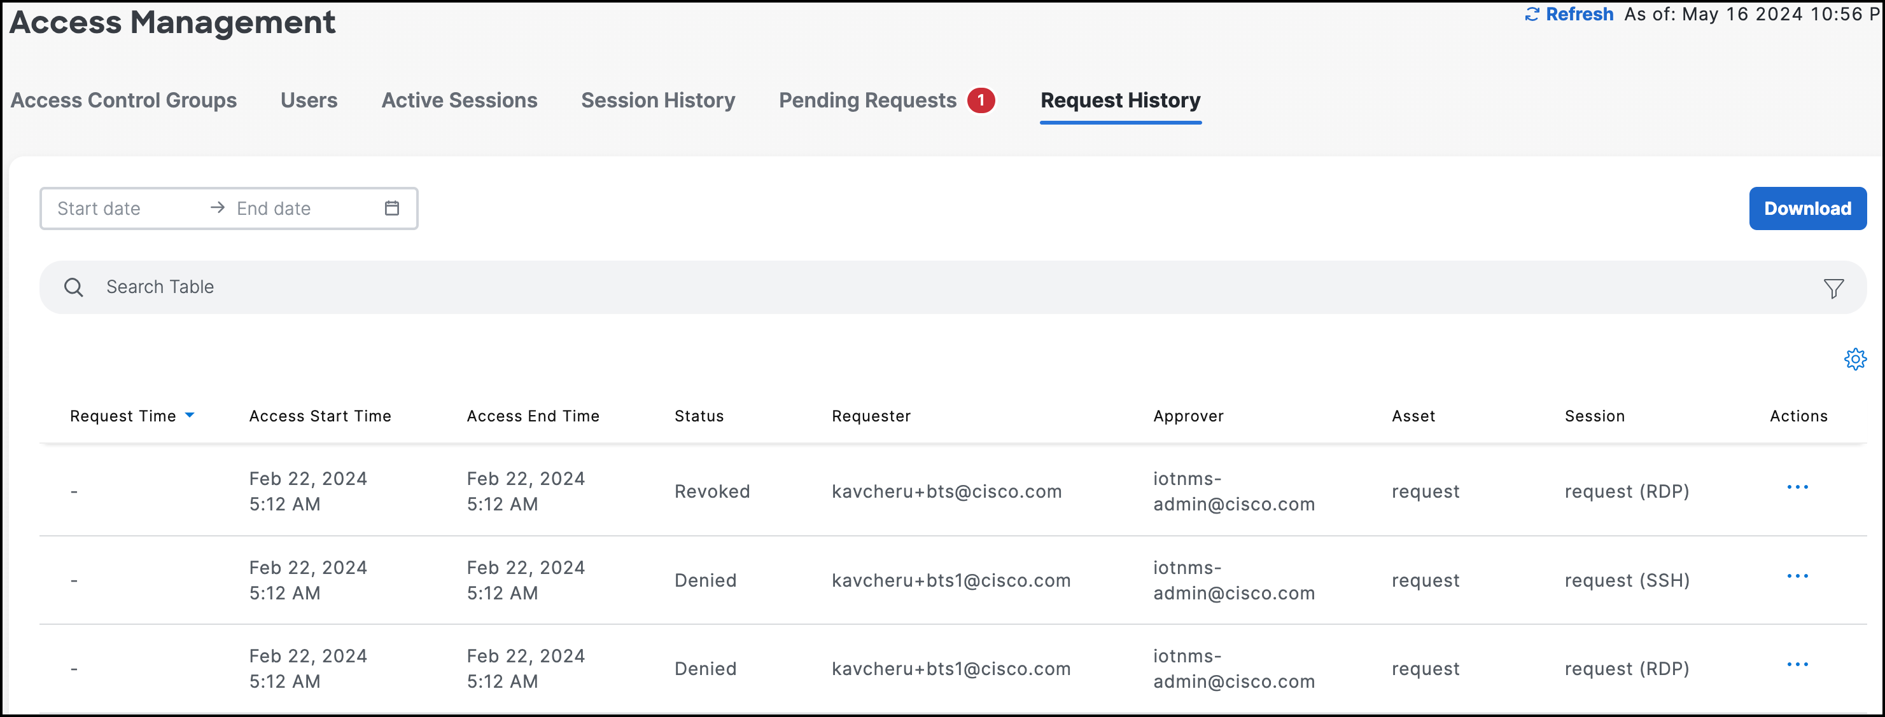Click inside the Search Table input field
The image size is (1885, 717).
coord(293,287)
